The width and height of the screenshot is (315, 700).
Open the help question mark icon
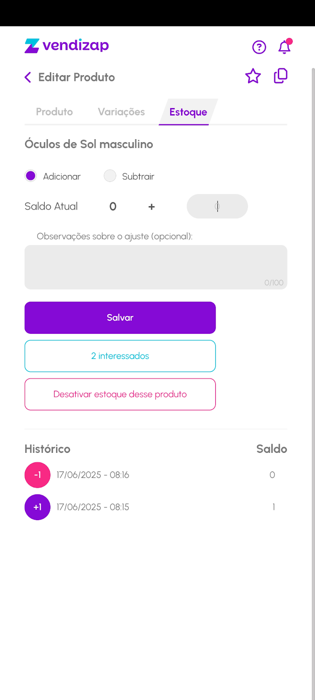click(259, 47)
